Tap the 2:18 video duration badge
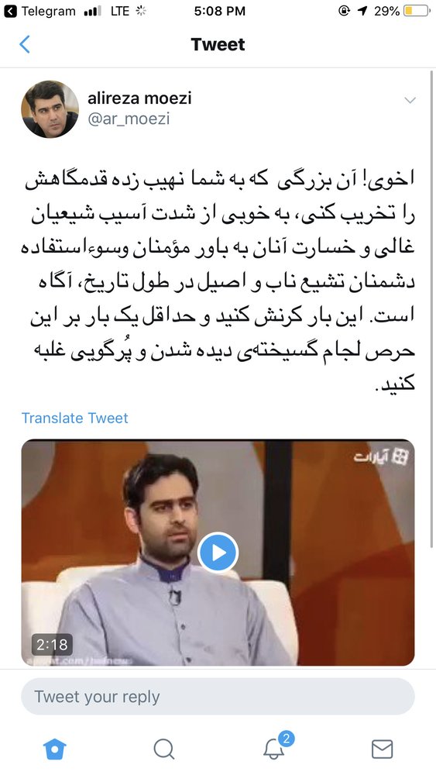Image resolution: width=436 pixels, height=775 pixels. (52, 645)
